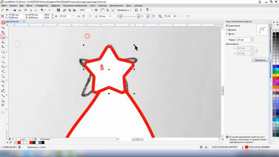Screen dimensions: 279x157
Task: Click the Страница 1 page tab
Action: pyautogui.click(x=45, y=139)
